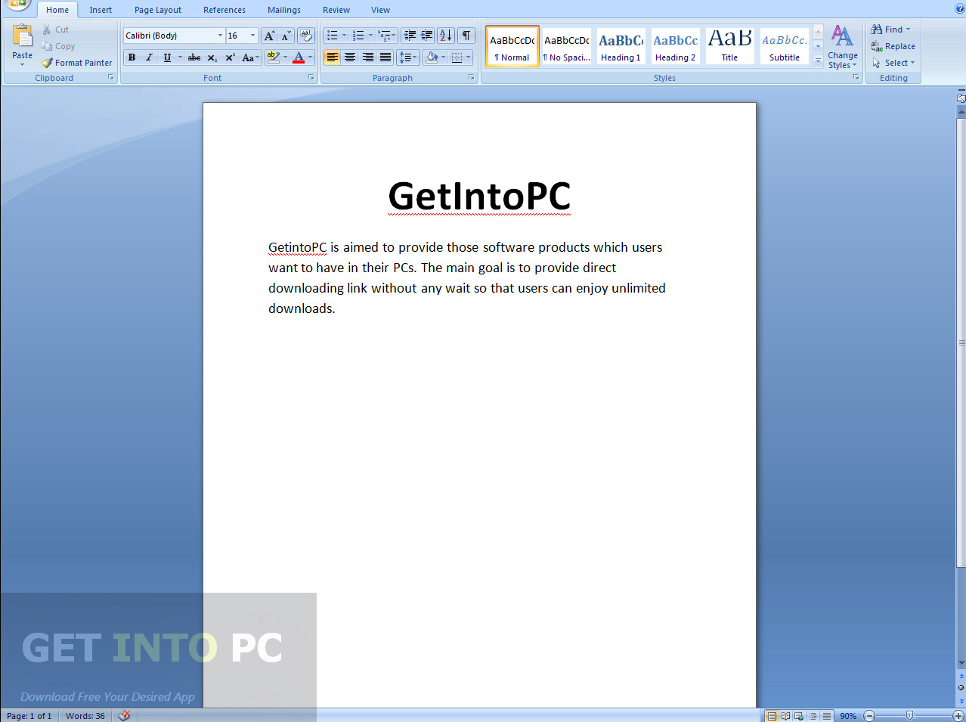Open the Paste options dropdown arrow
The width and height of the screenshot is (966, 722).
[x=23, y=64]
